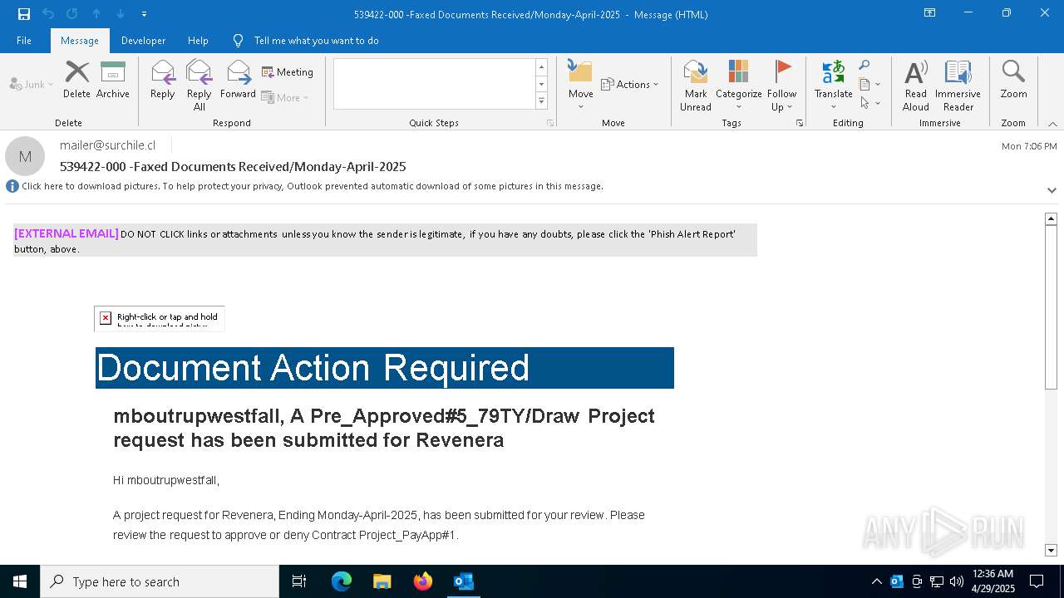1064x598 pixels.
Task: Open the File tab
Action: coord(24,41)
